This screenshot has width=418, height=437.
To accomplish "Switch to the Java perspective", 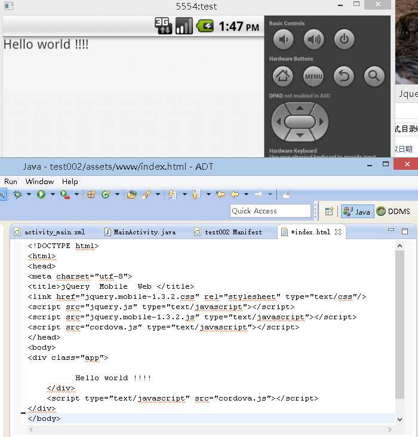I will click(x=357, y=212).
